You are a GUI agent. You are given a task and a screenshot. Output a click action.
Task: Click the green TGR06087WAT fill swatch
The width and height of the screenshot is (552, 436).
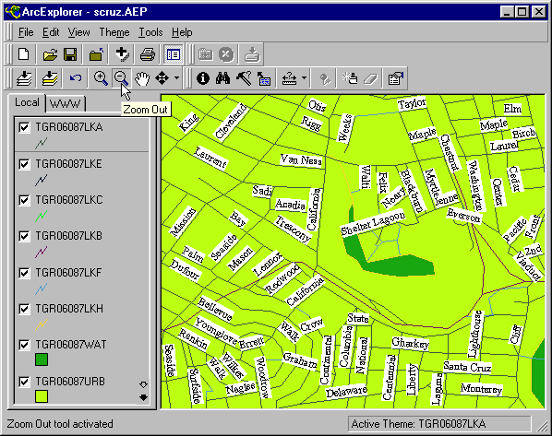pyautogui.click(x=42, y=359)
